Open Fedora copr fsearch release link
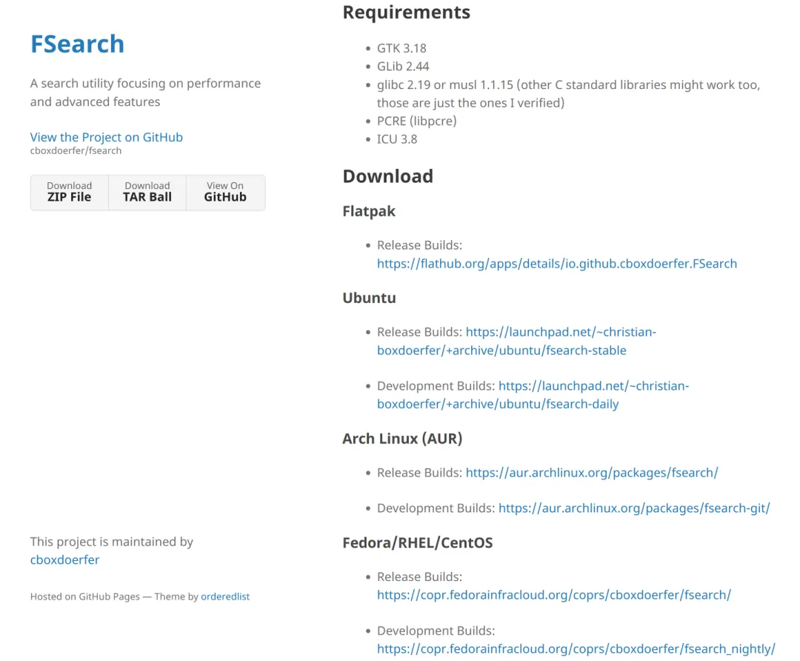Screen dimensions: 800x661 [x=553, y=595]
